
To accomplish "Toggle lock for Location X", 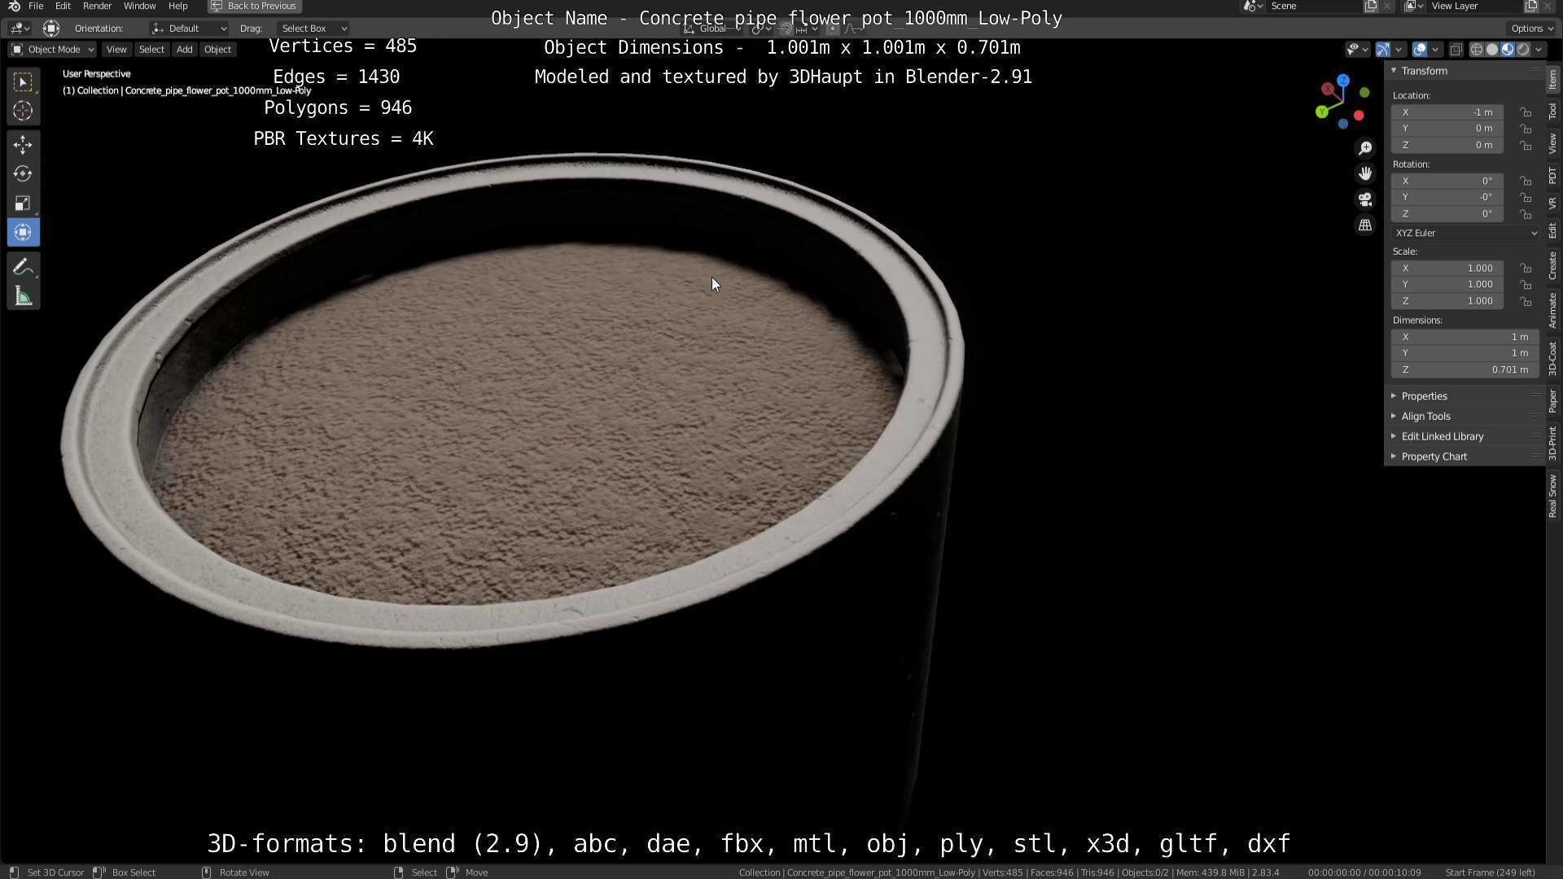I will 1526,112.
